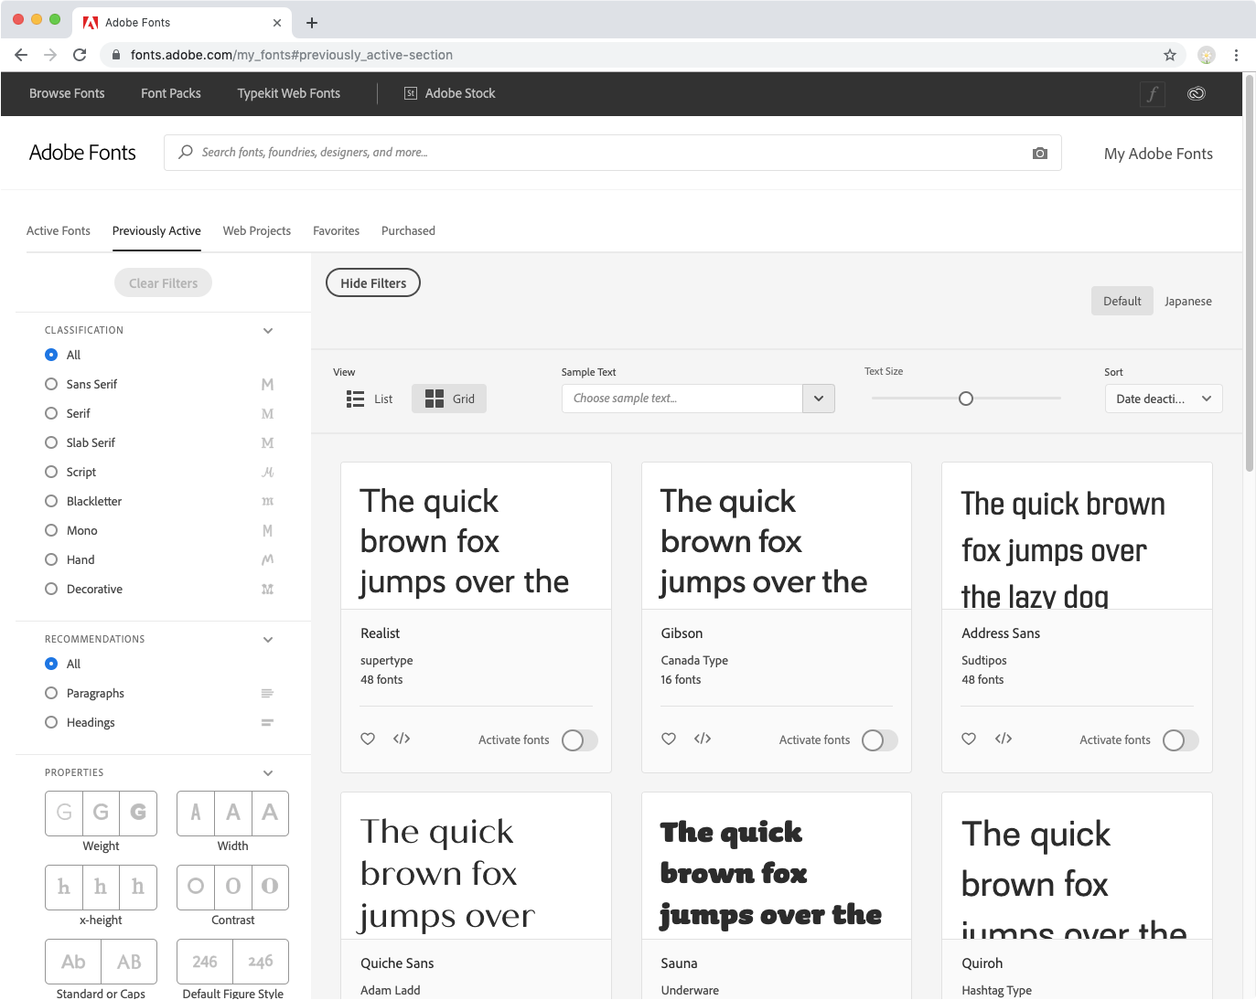This screenshot has height=1000, width=1256.
Task: Select medium contrast O icon
Action: pos(233,887)
